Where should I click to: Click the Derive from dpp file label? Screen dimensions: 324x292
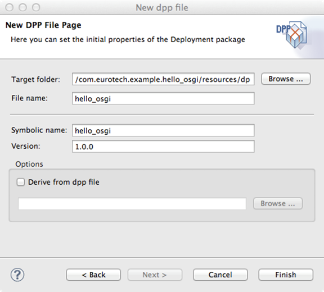[64, 182]
